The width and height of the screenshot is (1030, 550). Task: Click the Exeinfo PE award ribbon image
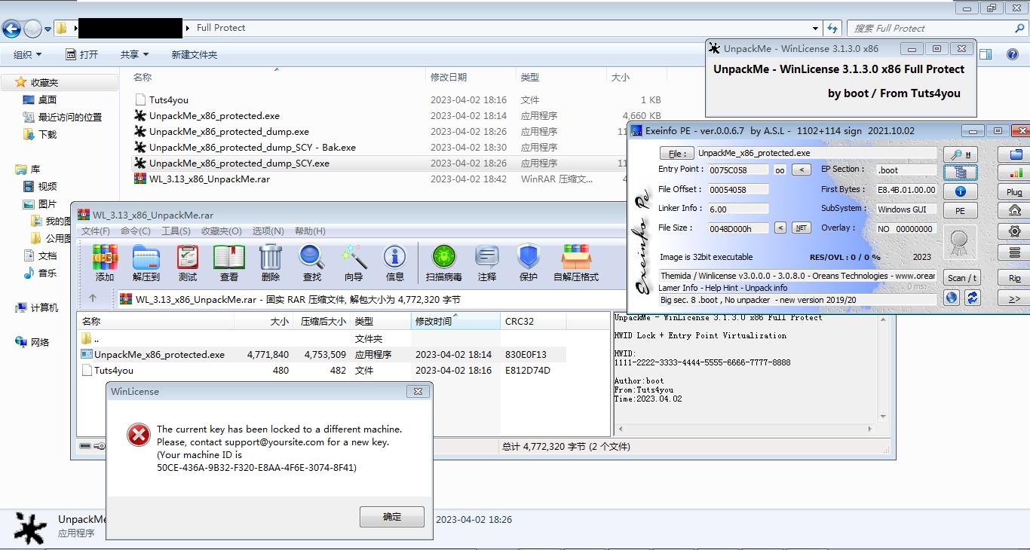[959, 243]
